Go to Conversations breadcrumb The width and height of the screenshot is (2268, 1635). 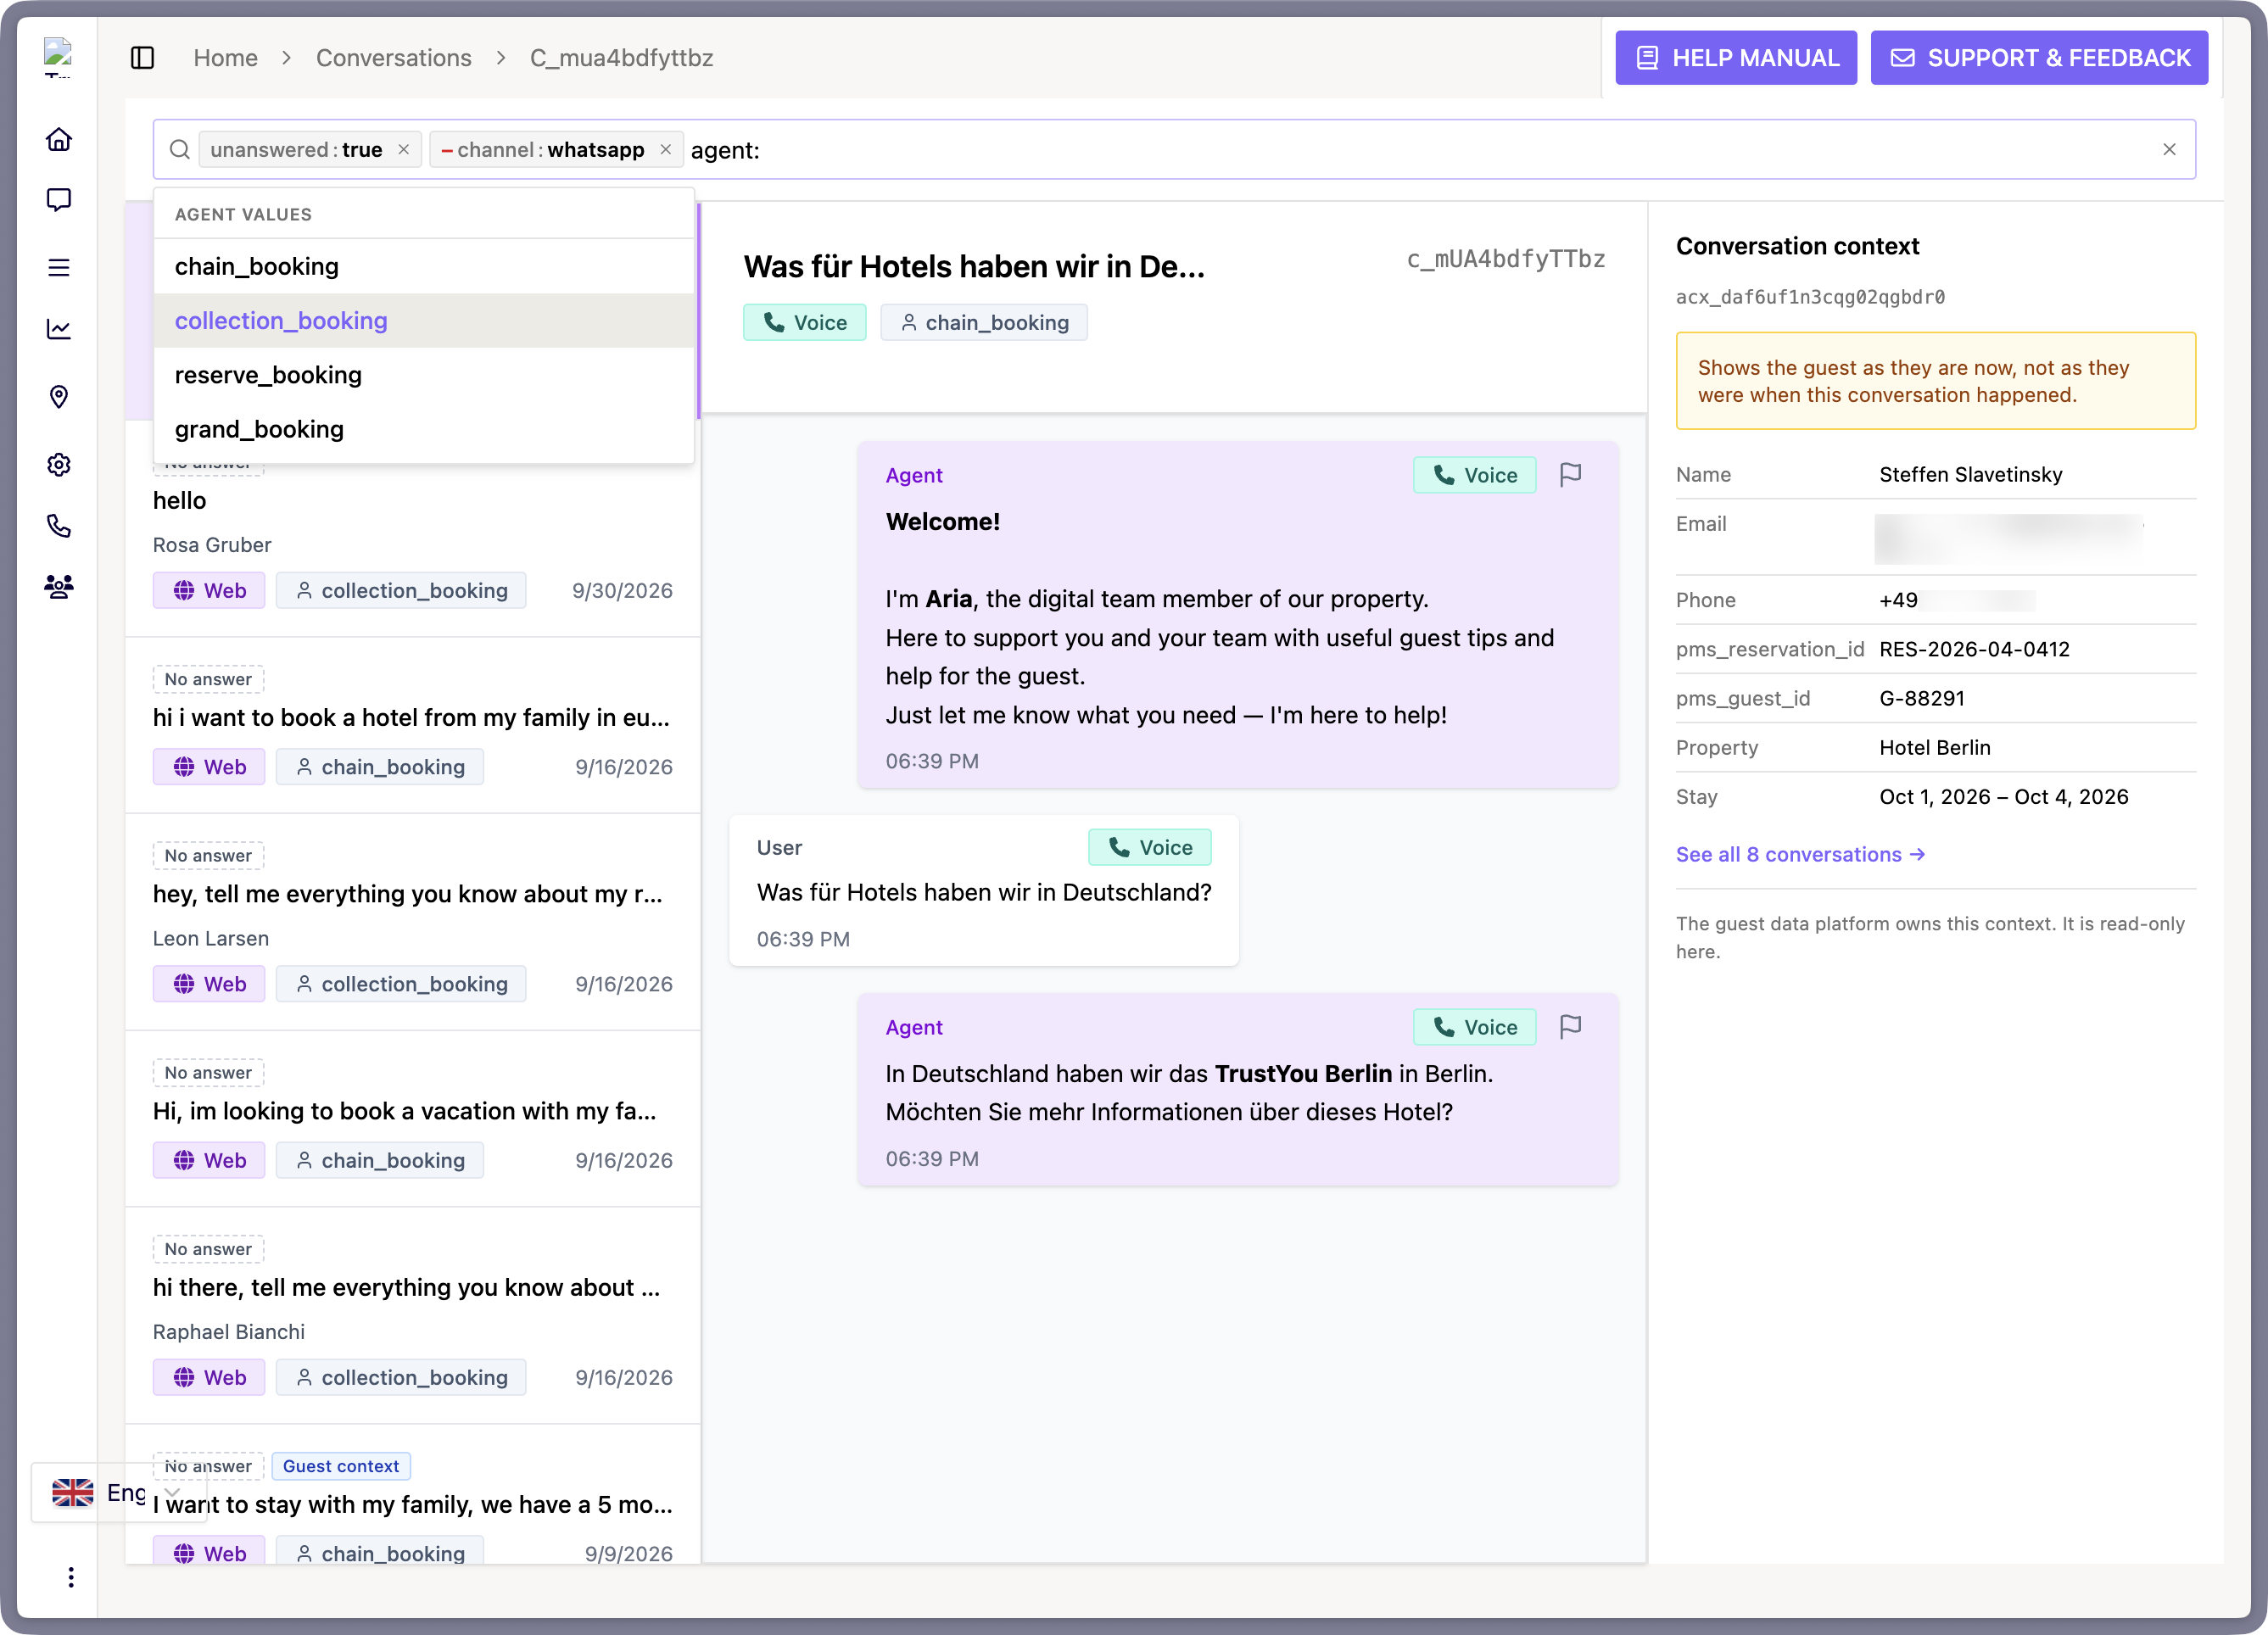(393, 58)
